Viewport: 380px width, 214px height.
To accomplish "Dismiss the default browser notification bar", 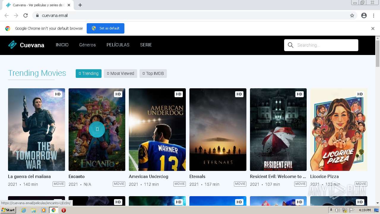I will click(373, 29).
